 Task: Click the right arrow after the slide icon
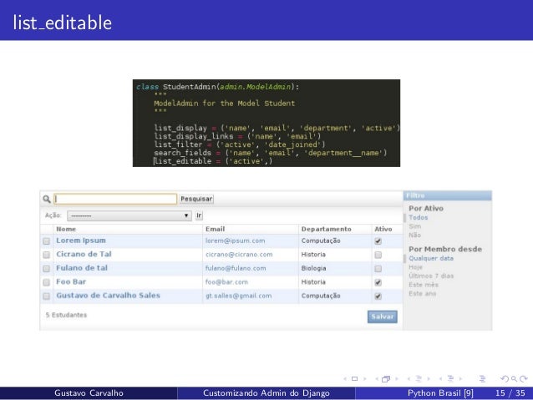pos(364,378)
